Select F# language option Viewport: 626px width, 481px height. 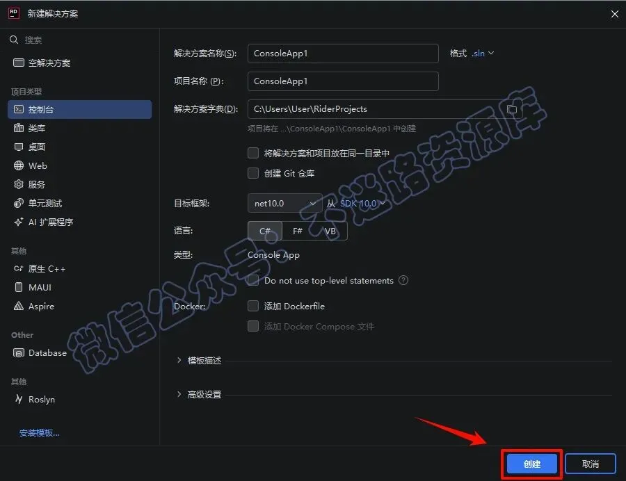[298, 231]
